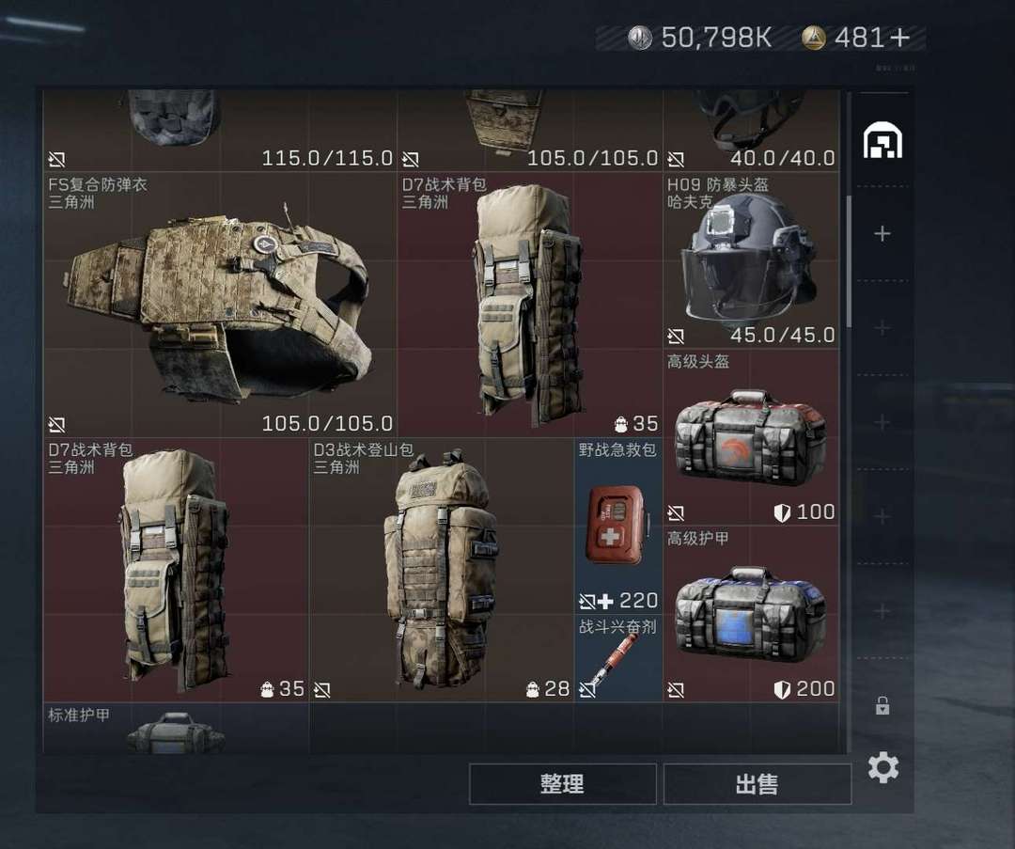This screenshot has height=849, width=1015.
Task: Select the 标准护甲 bag at bottom
Action: pyautogui.click(x=176, y=729)
